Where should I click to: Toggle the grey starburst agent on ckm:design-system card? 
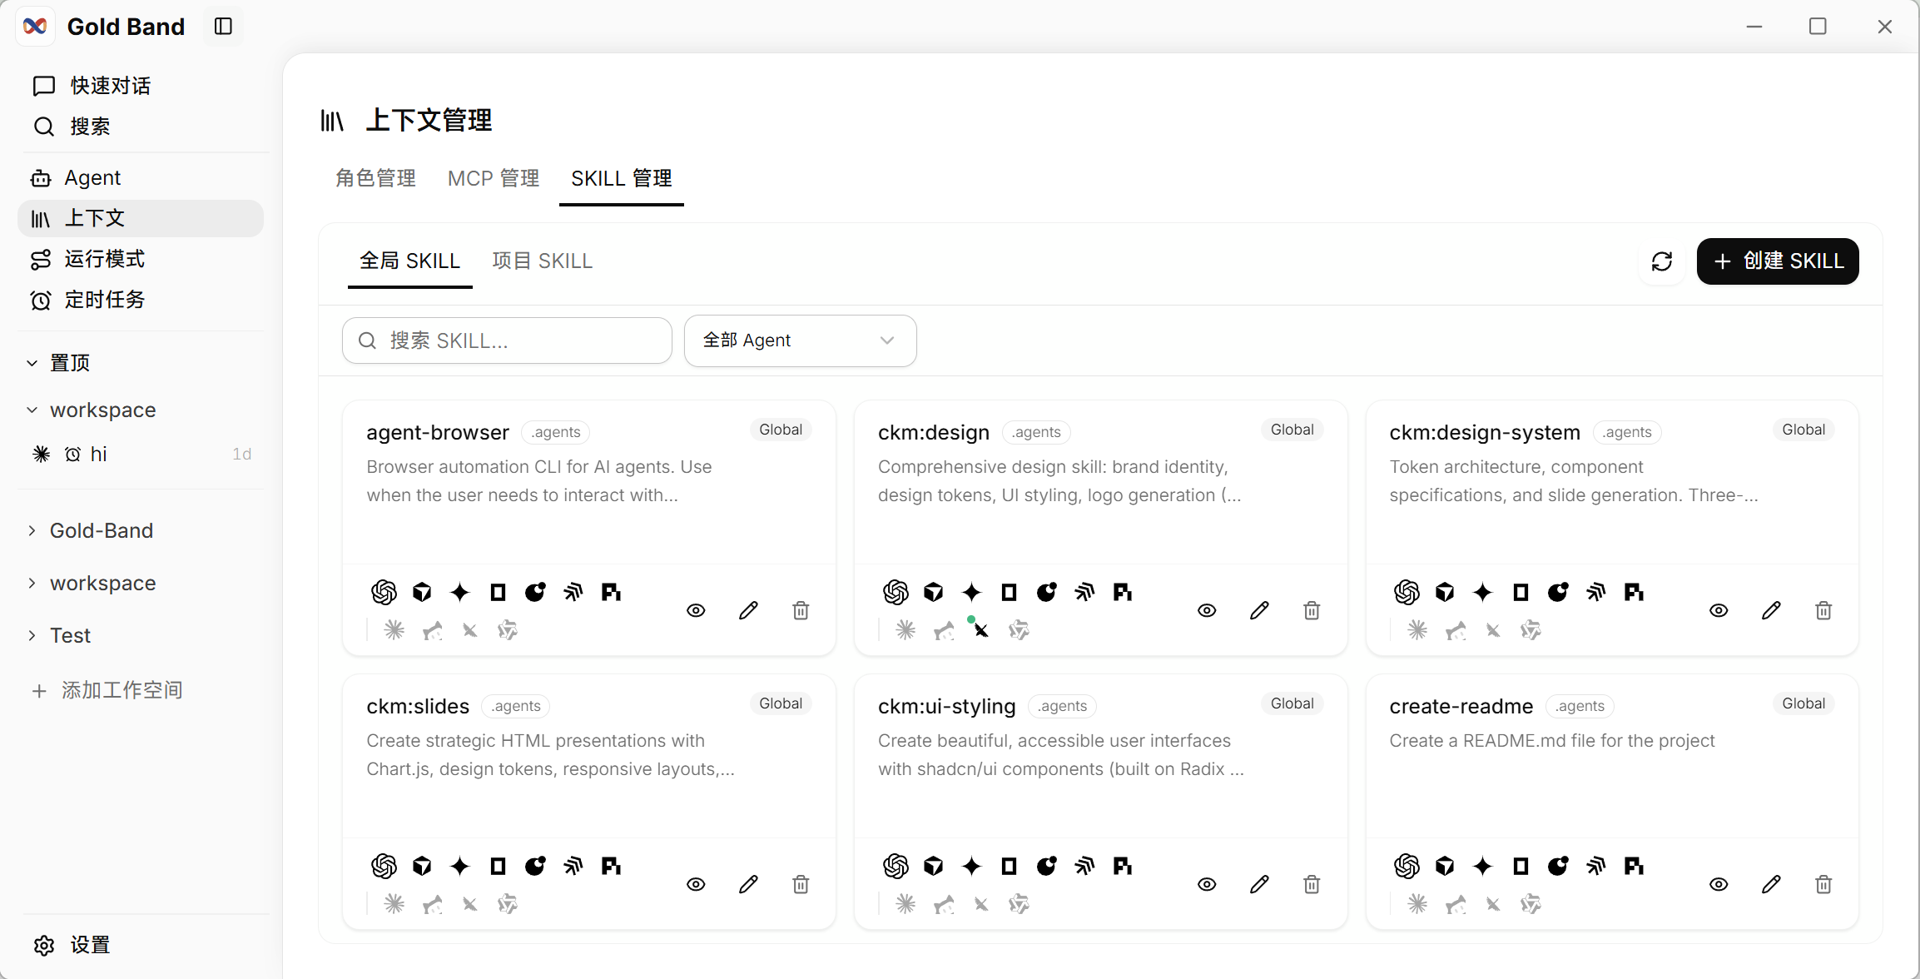point(1417,630)
